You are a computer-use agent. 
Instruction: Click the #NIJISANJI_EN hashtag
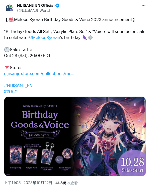click(18, 85)
